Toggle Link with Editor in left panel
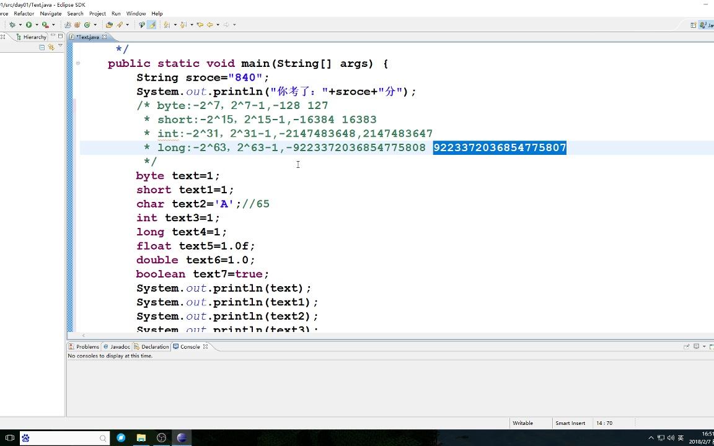The width and height of the screenshot is (714, 446). tap(51, 47)
